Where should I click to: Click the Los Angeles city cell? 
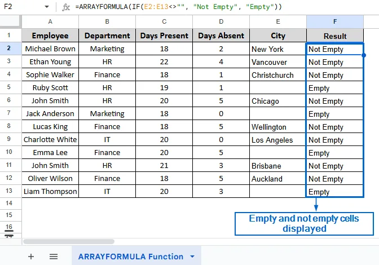[278, 140]
